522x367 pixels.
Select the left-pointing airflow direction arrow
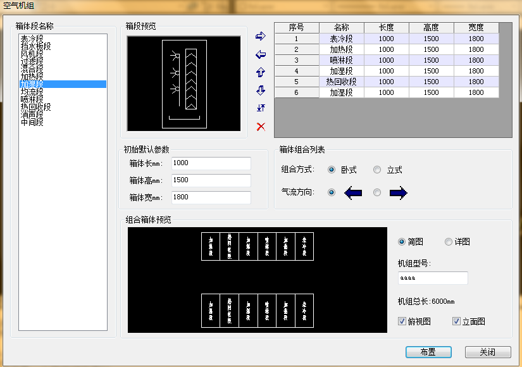[x=352, y=193]
